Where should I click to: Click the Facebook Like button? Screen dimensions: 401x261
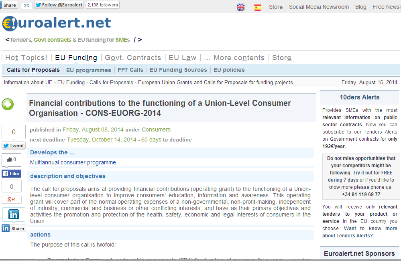pos(11,174)
